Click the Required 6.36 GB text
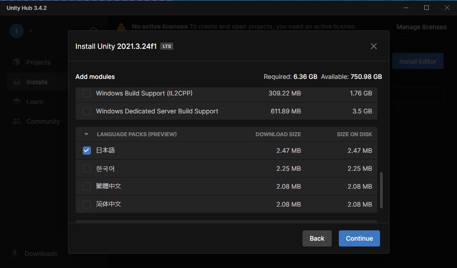 [290, 77]
